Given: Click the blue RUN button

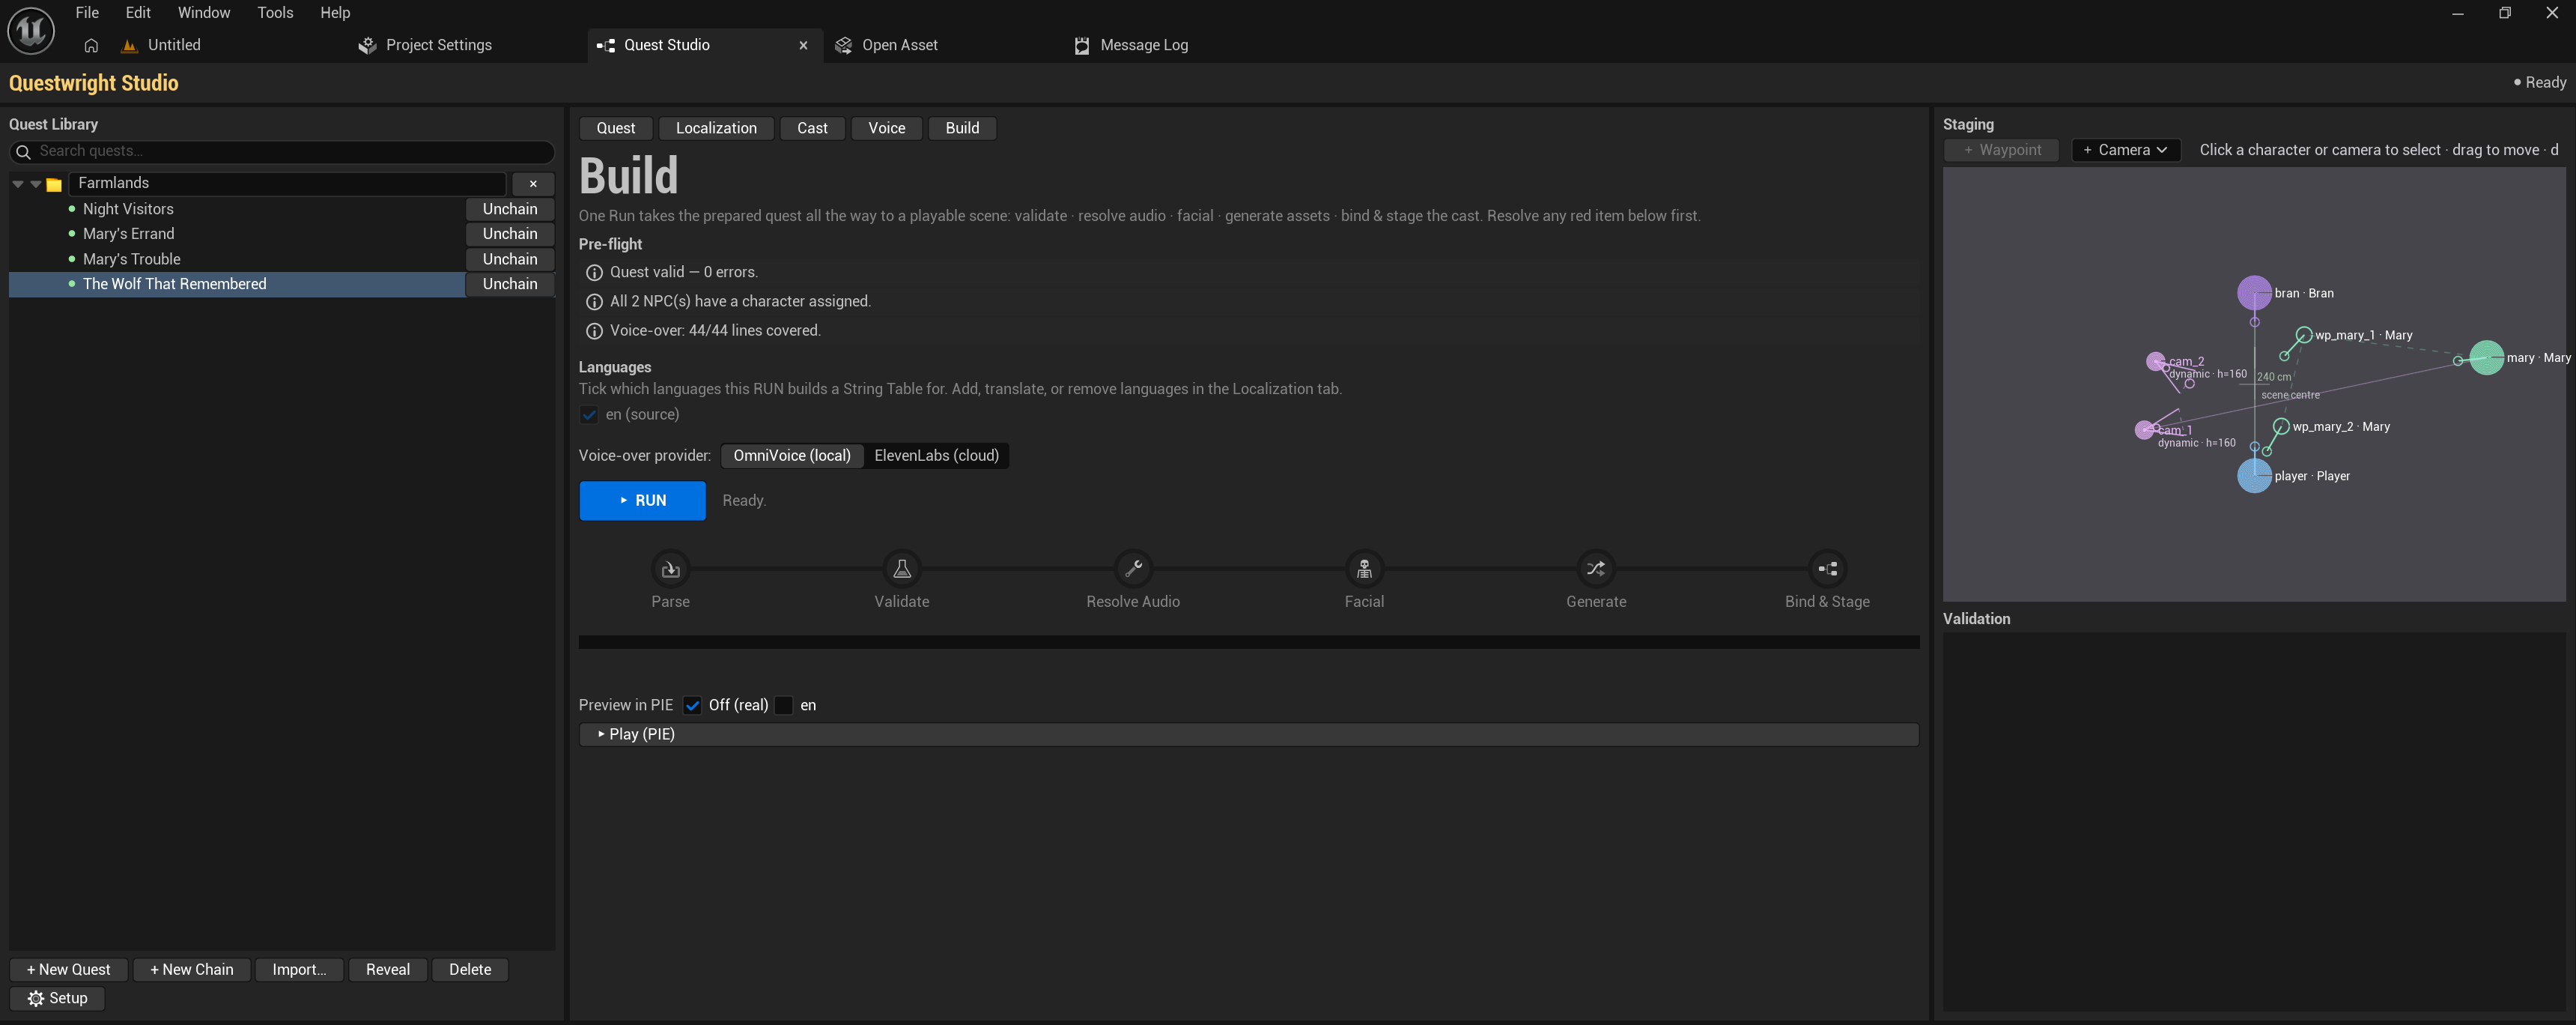Looking at the screenshot, I should 642,501.
